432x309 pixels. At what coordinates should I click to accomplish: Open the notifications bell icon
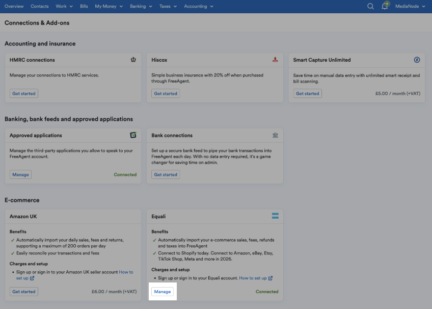point(385,6)
